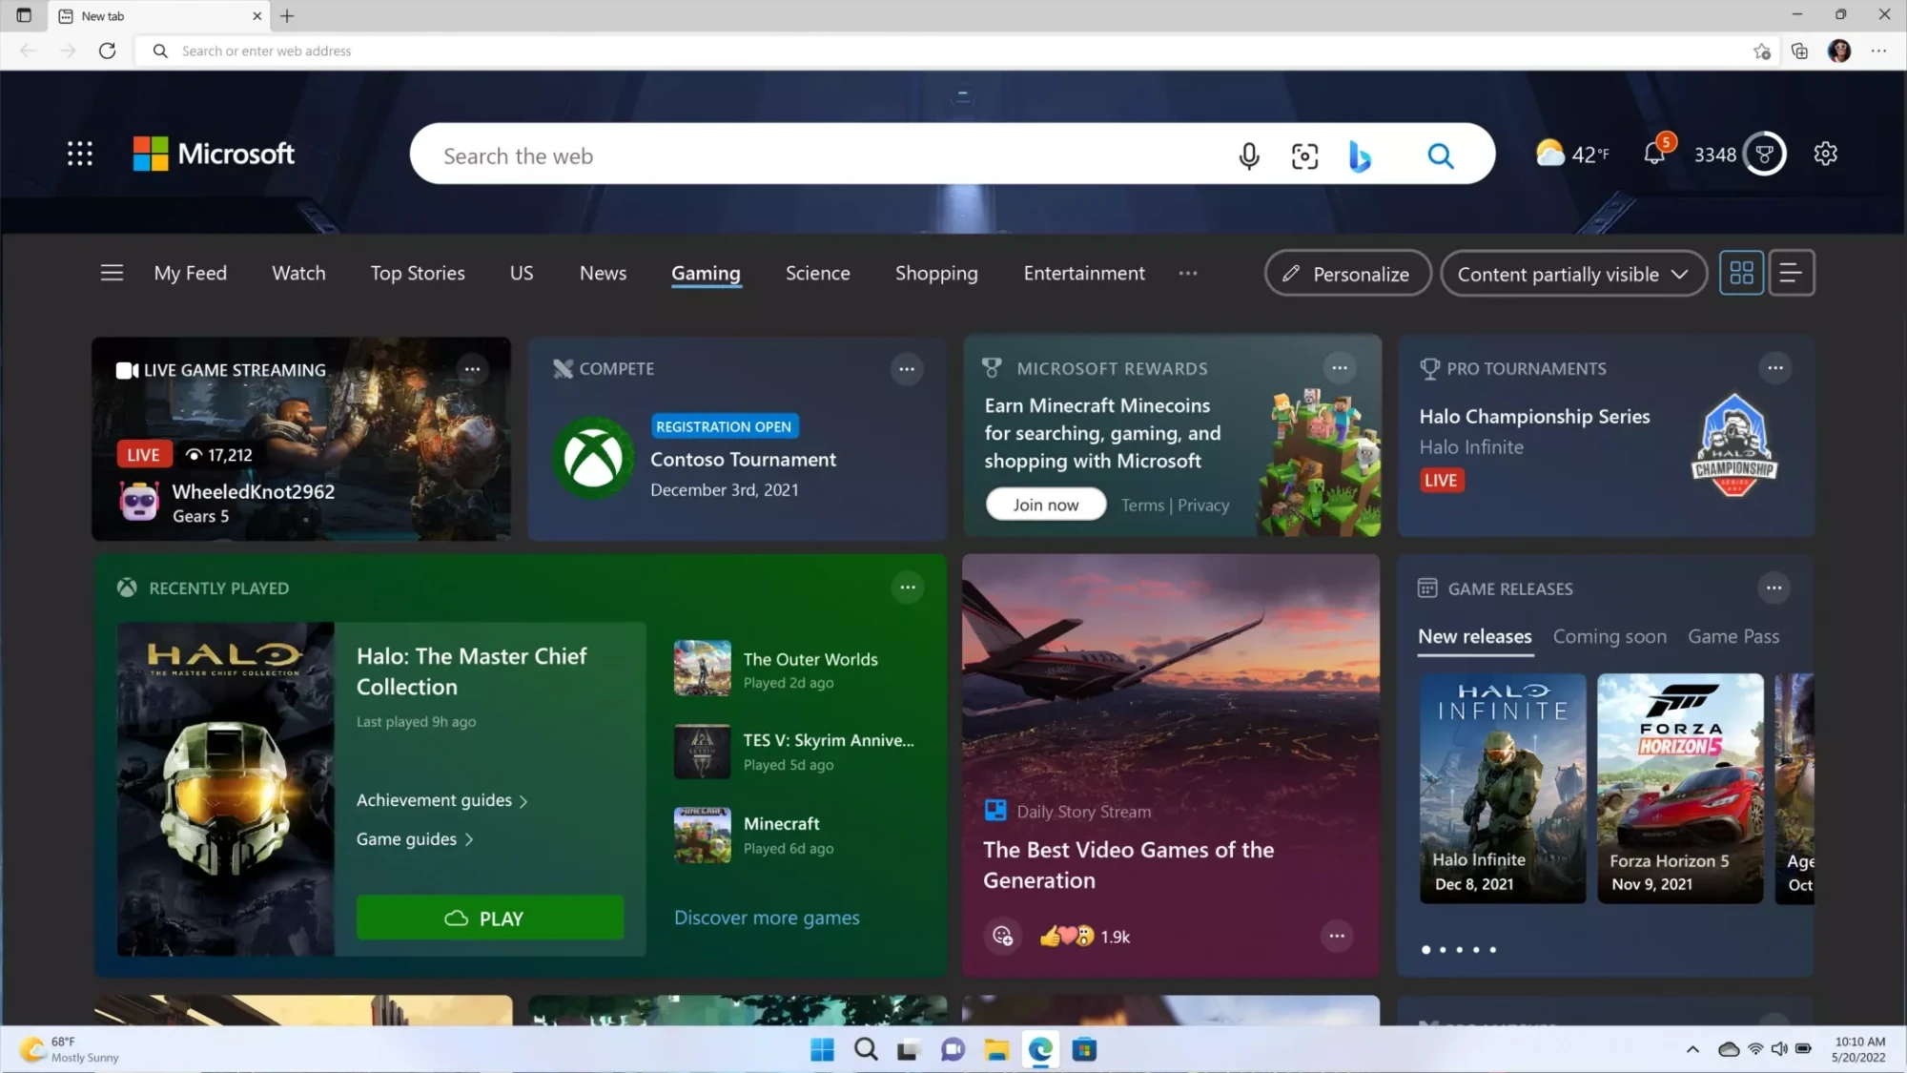Screen dimensions: 1907x1073
Task: Click the Bing search icon in search bar
Action: [x=1363, y=154]
